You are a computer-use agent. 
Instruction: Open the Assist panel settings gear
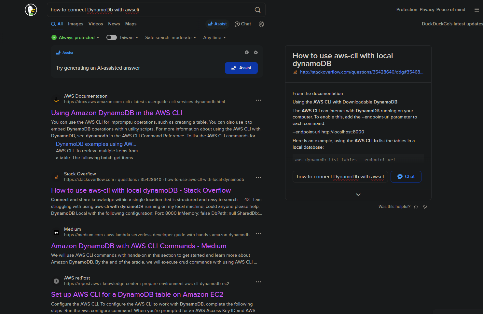(x=256, y=52)
